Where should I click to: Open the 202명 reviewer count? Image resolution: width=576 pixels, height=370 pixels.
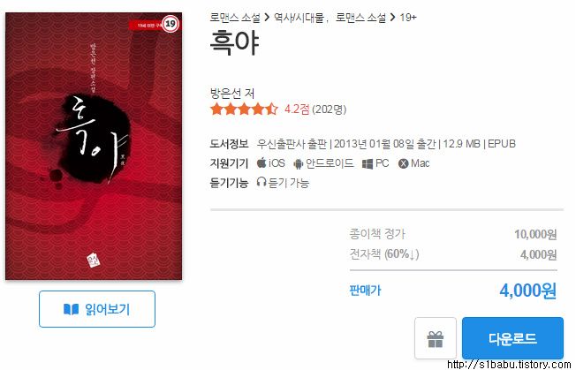point(329,109)
